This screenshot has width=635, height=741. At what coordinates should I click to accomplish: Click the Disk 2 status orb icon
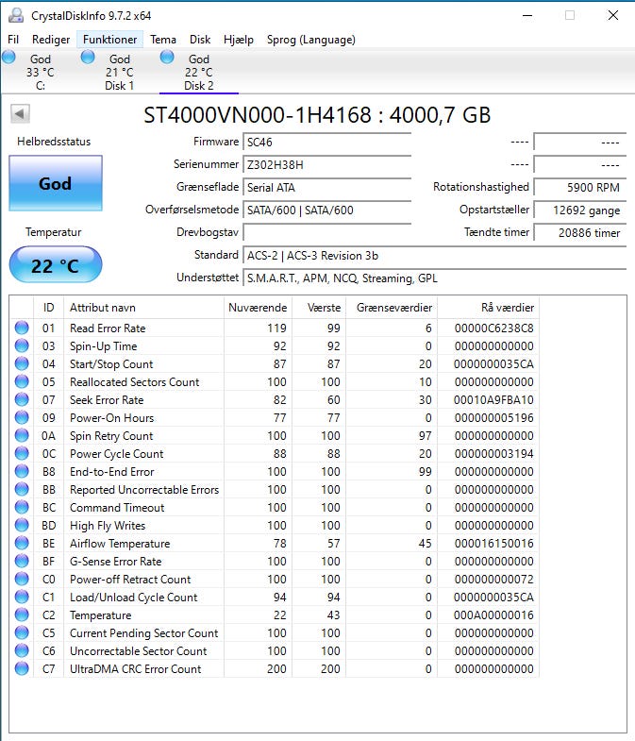coord(168,58)
